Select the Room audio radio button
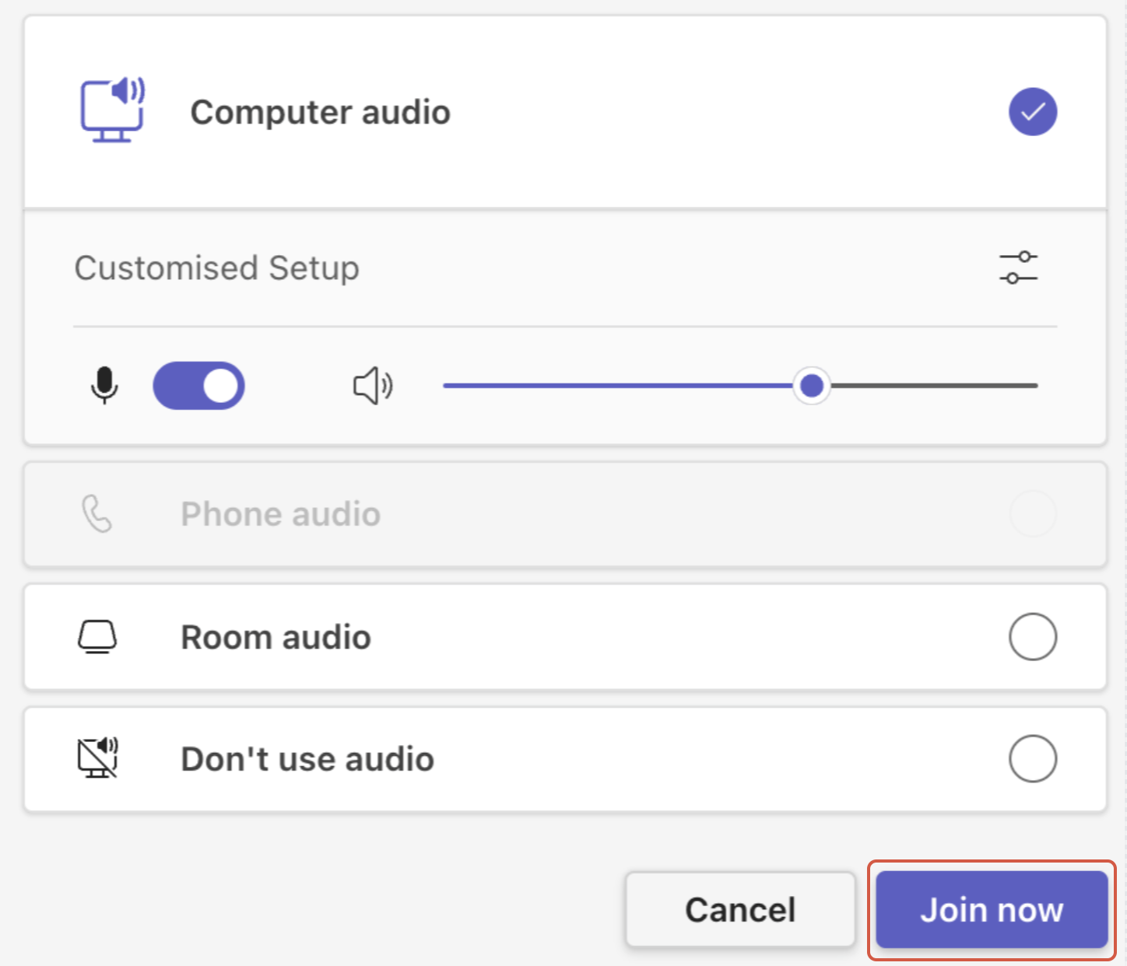Image resolution: width=1127 pixels, height=966 pixels. [1032, 637]
